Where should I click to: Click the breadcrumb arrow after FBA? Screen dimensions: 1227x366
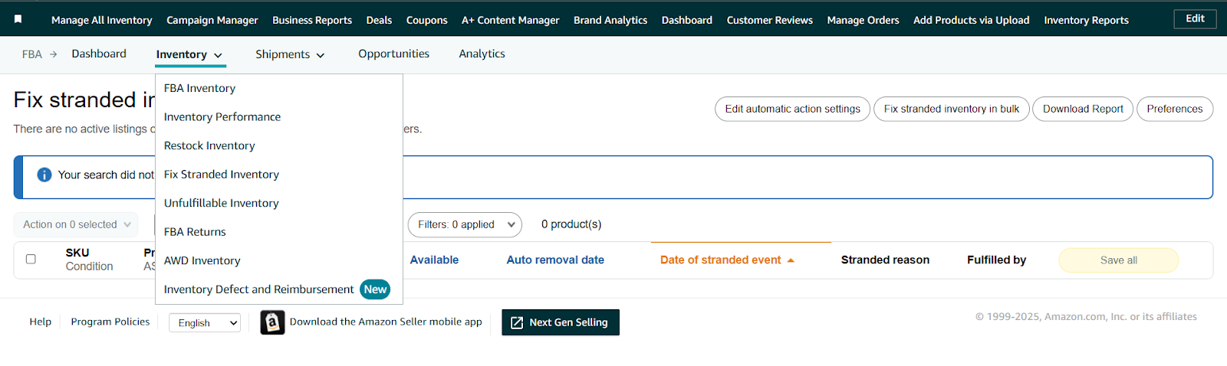(53, 54)
